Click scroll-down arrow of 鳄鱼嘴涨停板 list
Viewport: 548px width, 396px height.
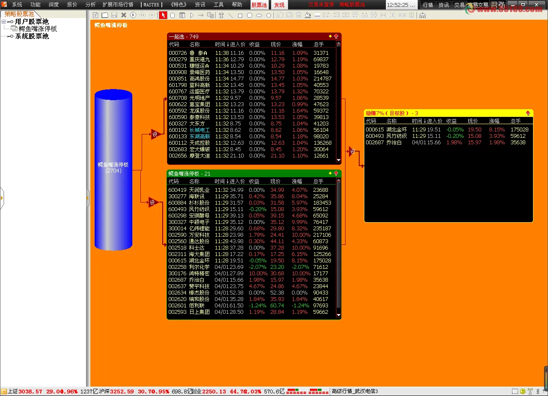[339, 316]
